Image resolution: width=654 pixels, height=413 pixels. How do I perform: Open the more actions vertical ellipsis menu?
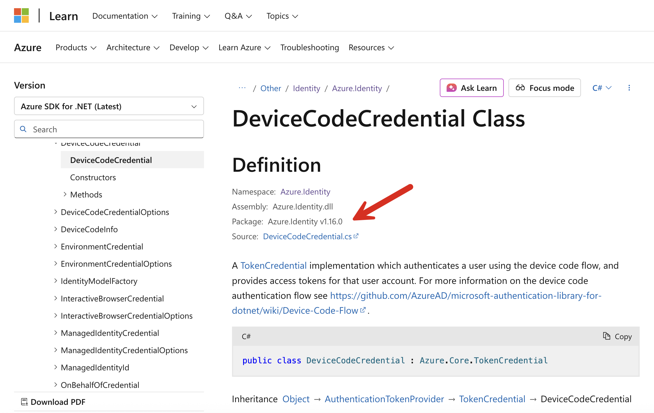coord(629,88)
